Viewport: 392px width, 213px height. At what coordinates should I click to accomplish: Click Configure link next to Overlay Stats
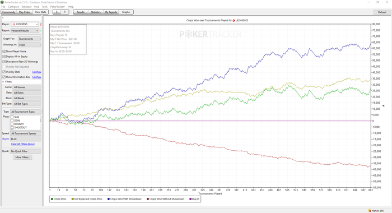pyautogui.click(x=37, y=72)
